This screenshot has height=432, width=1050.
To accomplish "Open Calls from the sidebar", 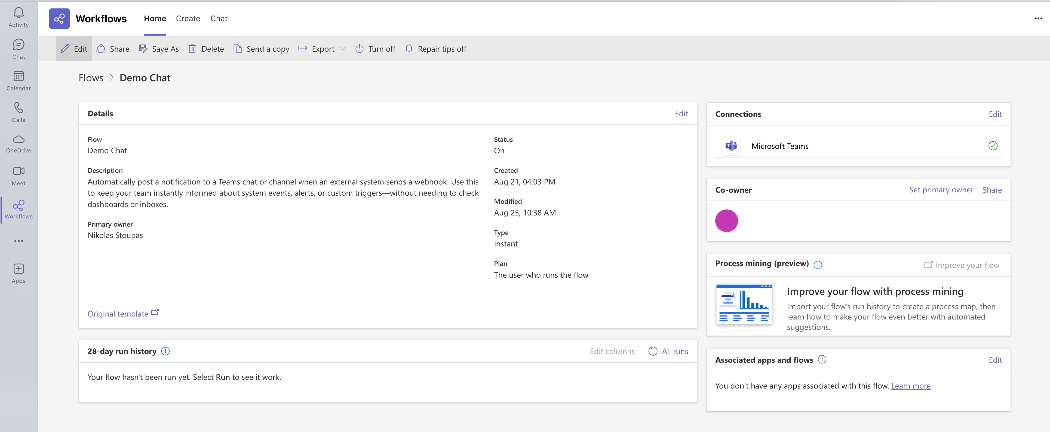I will (18, 112).
